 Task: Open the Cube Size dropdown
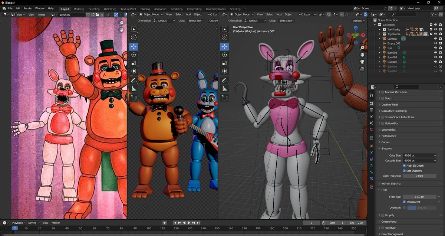click(419, 155)
